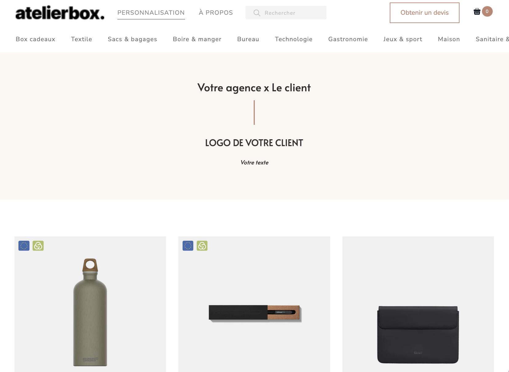Open the Sacs & bagages category
The width and height of the screenshot is (509, 372).
pos(132,39)
